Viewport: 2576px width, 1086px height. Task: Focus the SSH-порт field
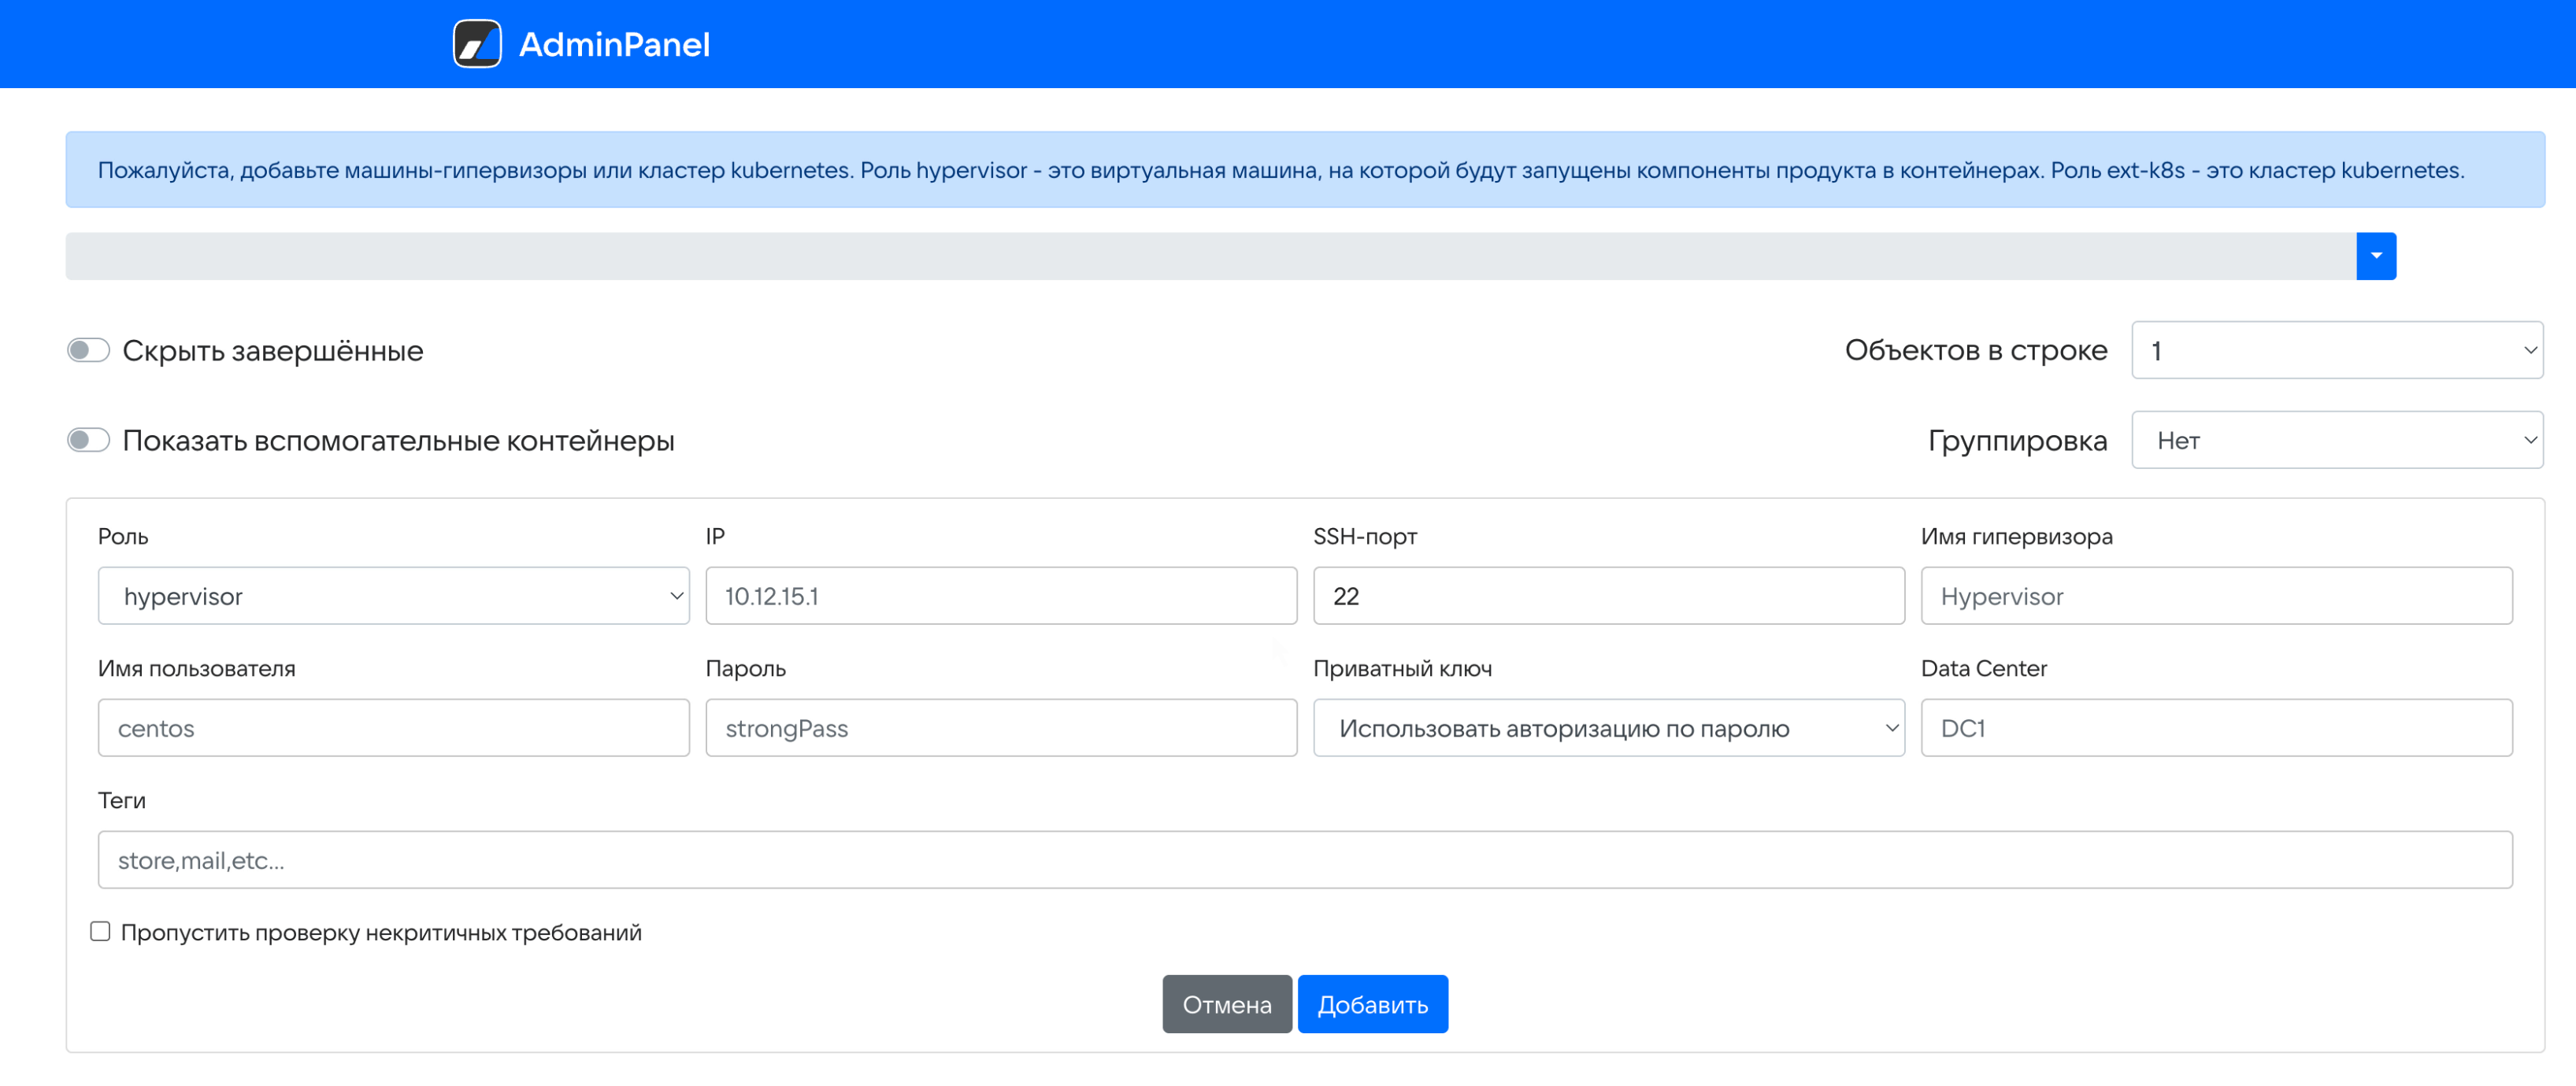1608,597
